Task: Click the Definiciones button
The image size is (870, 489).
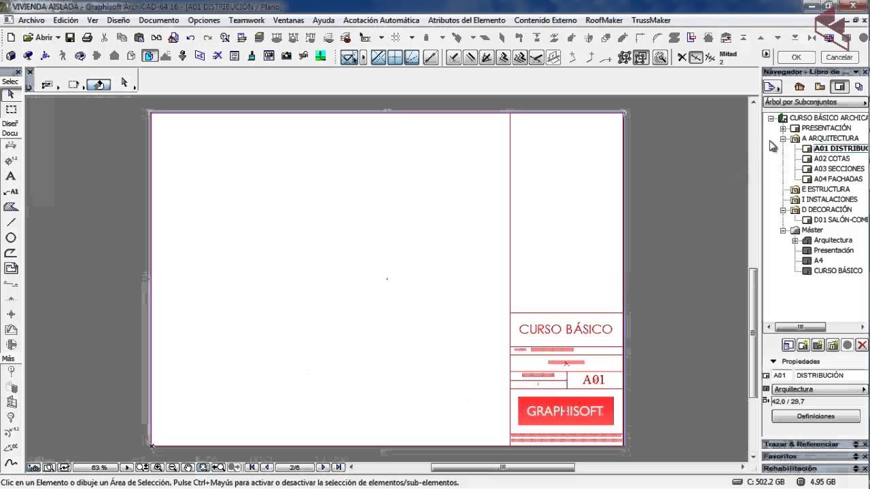Action: 816,416
